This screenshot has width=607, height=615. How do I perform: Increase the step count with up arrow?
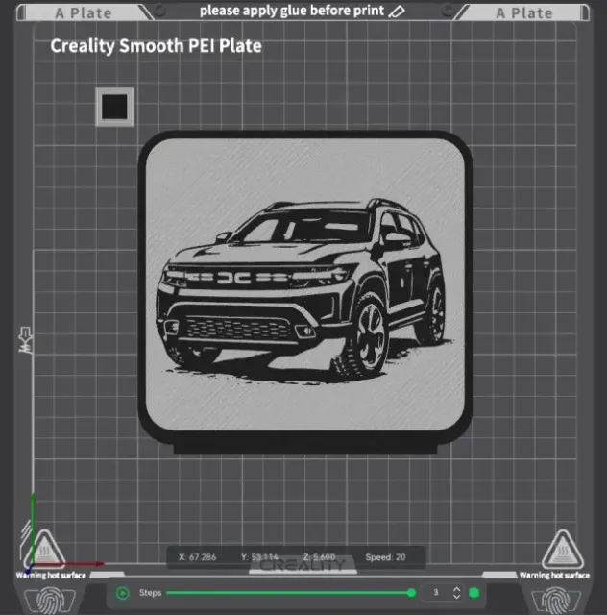456,589
